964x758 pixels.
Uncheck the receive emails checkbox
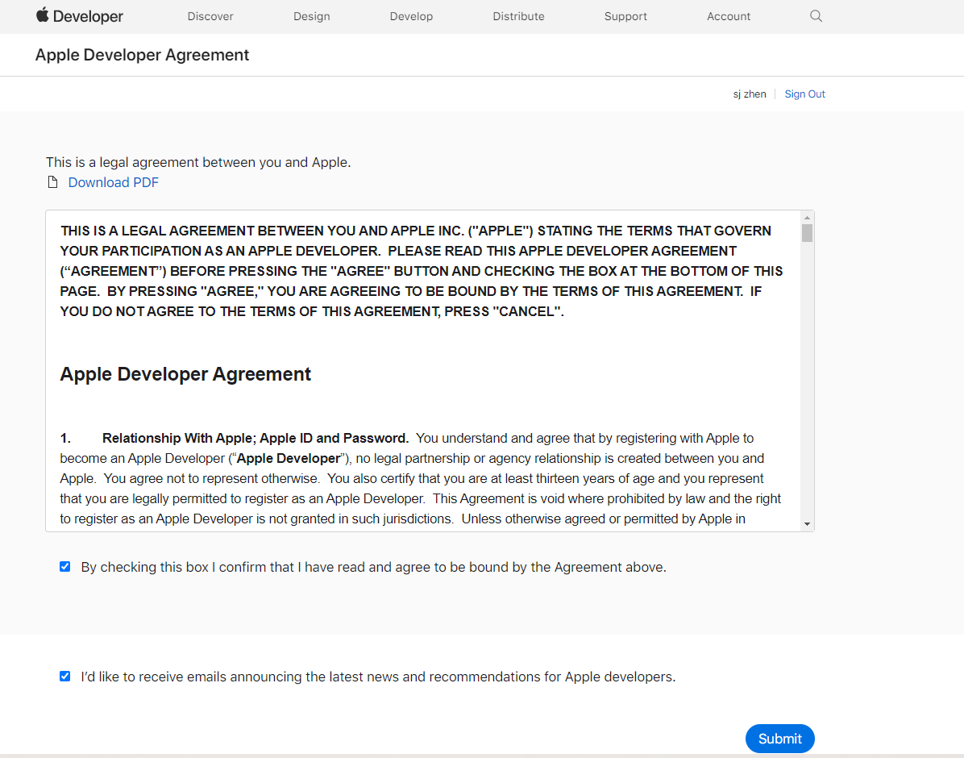point(64,677)
